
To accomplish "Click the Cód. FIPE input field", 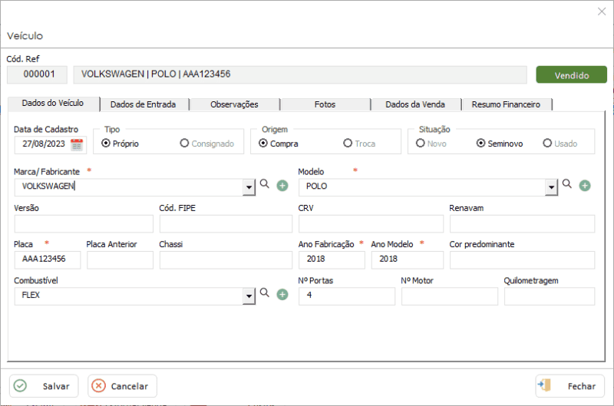I will click(226, 224).
